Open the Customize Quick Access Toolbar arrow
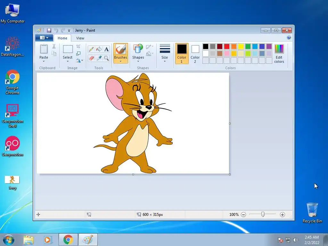Screen dimensions: 328x246 [x=69, y=30]
